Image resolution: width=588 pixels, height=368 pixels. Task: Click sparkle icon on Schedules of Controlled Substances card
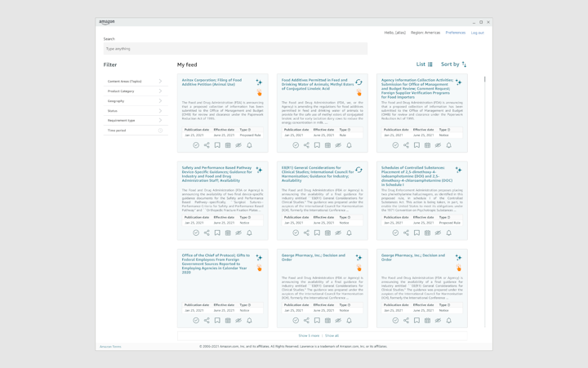pyautogui.click(x=458, y=170)
